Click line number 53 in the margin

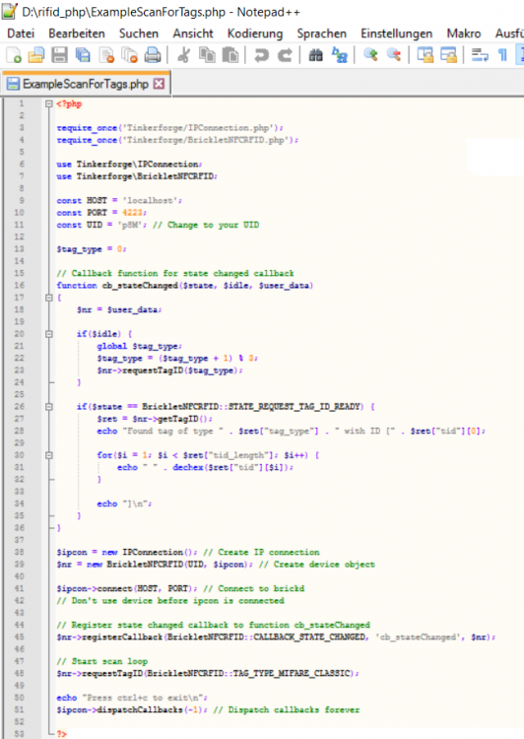[x=20, y=733]
